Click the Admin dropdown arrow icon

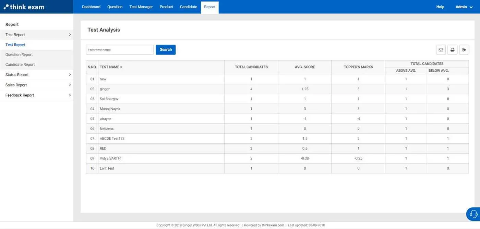[470, 7]
